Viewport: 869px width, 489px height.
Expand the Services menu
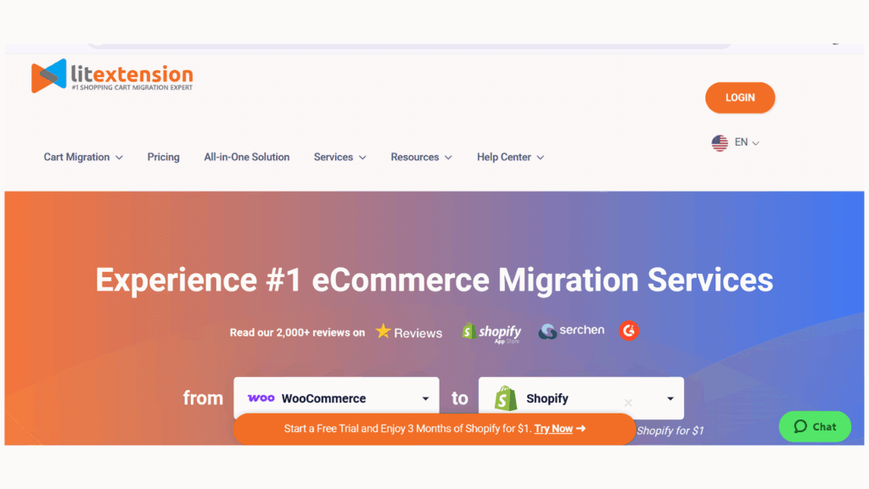tap(339, 157)
